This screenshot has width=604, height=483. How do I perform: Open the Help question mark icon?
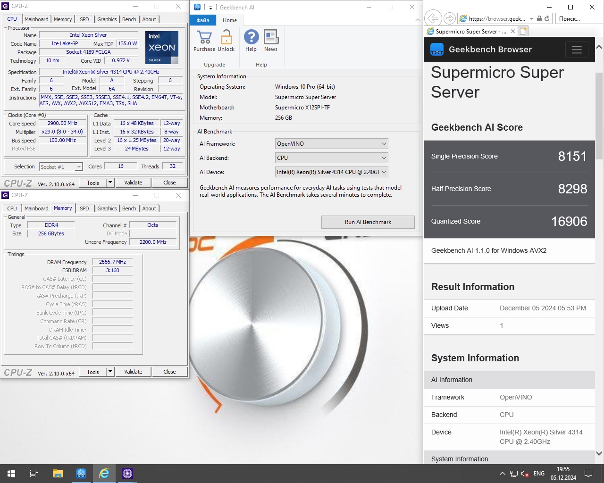click(251, 37)
